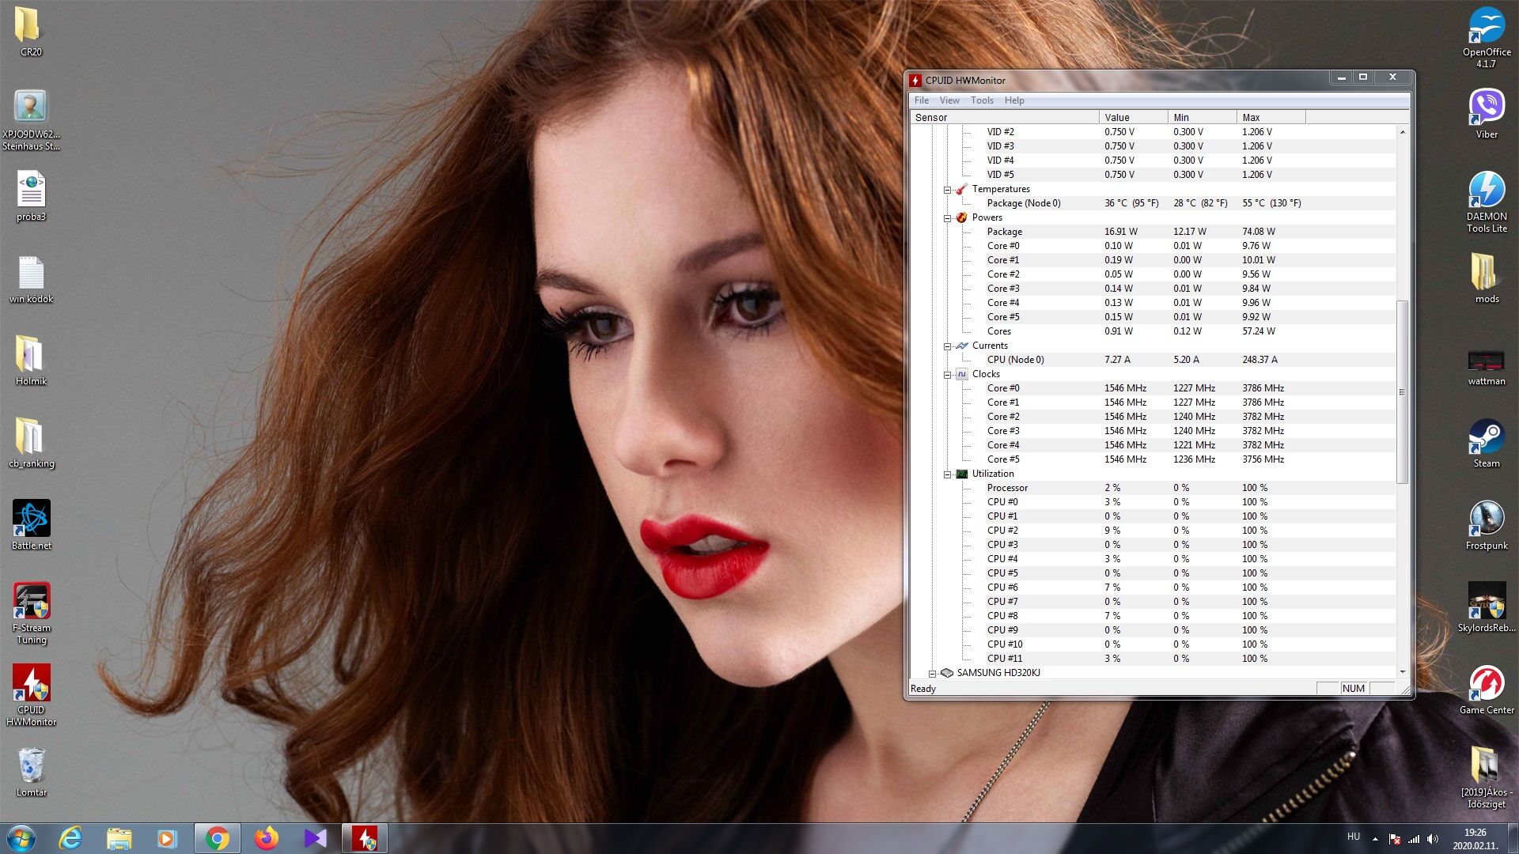Launch CPUID HWMonitor desktop shortcut

[x=31, y=696]
